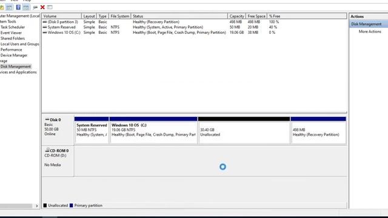Click Healthy (System, Active, Primary Partition) status cell

click(x=168, y=27)
